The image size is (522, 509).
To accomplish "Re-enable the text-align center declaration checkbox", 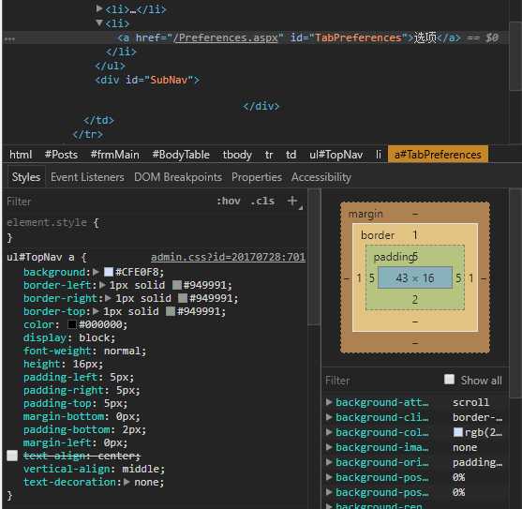I will coord(12,456).
